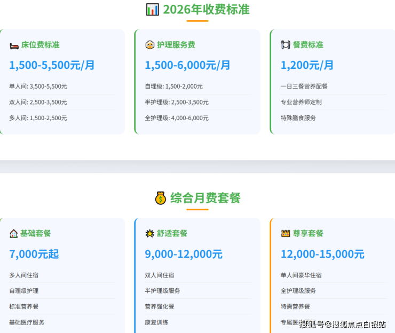Click the money bag icon beside 综合月费套餐
Screen dimensions: 395x333
(x=161, y=198)
